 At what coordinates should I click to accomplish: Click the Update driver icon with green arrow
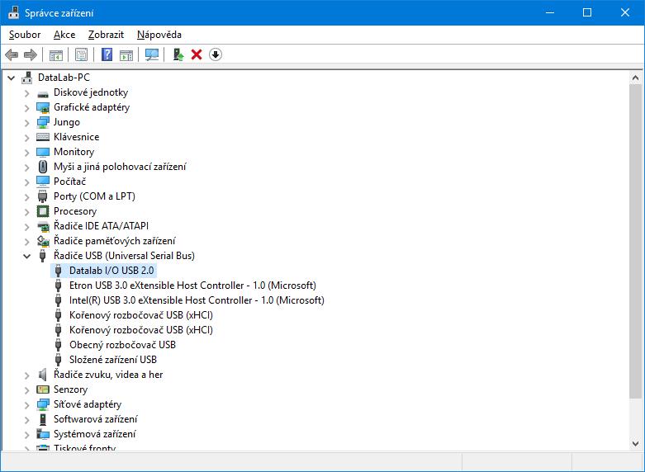[x=178, y=54]
